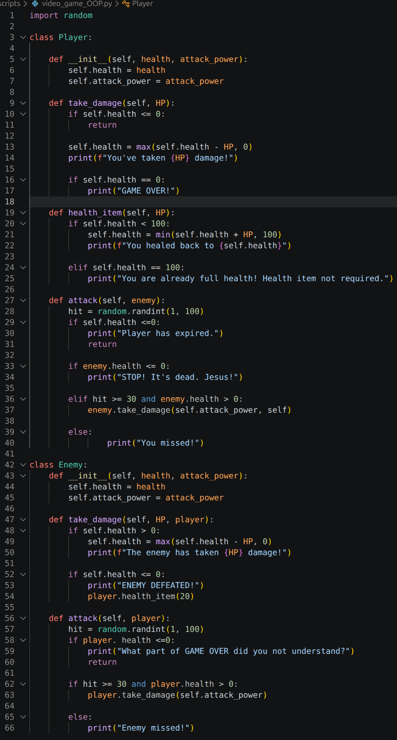Fold Enemy __init__ at line 43
397x740 pixels.
[x=23, y=476]
